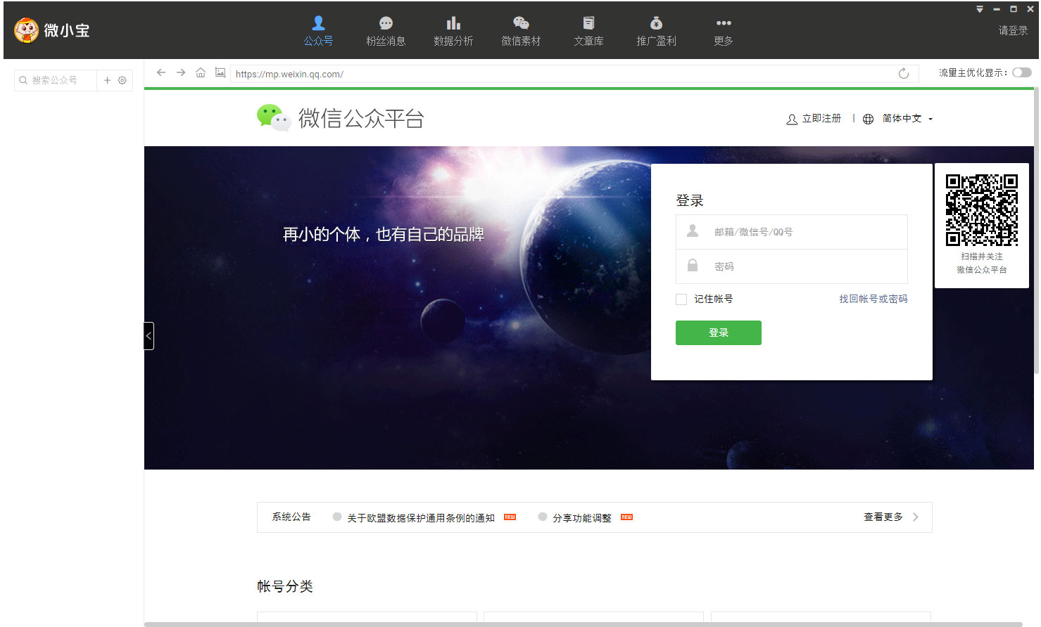
Task: Click the 立即注册 register link
Action: [814, 119]
